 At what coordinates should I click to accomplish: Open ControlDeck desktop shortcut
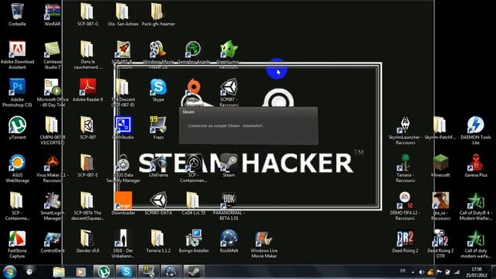point(53,241)
